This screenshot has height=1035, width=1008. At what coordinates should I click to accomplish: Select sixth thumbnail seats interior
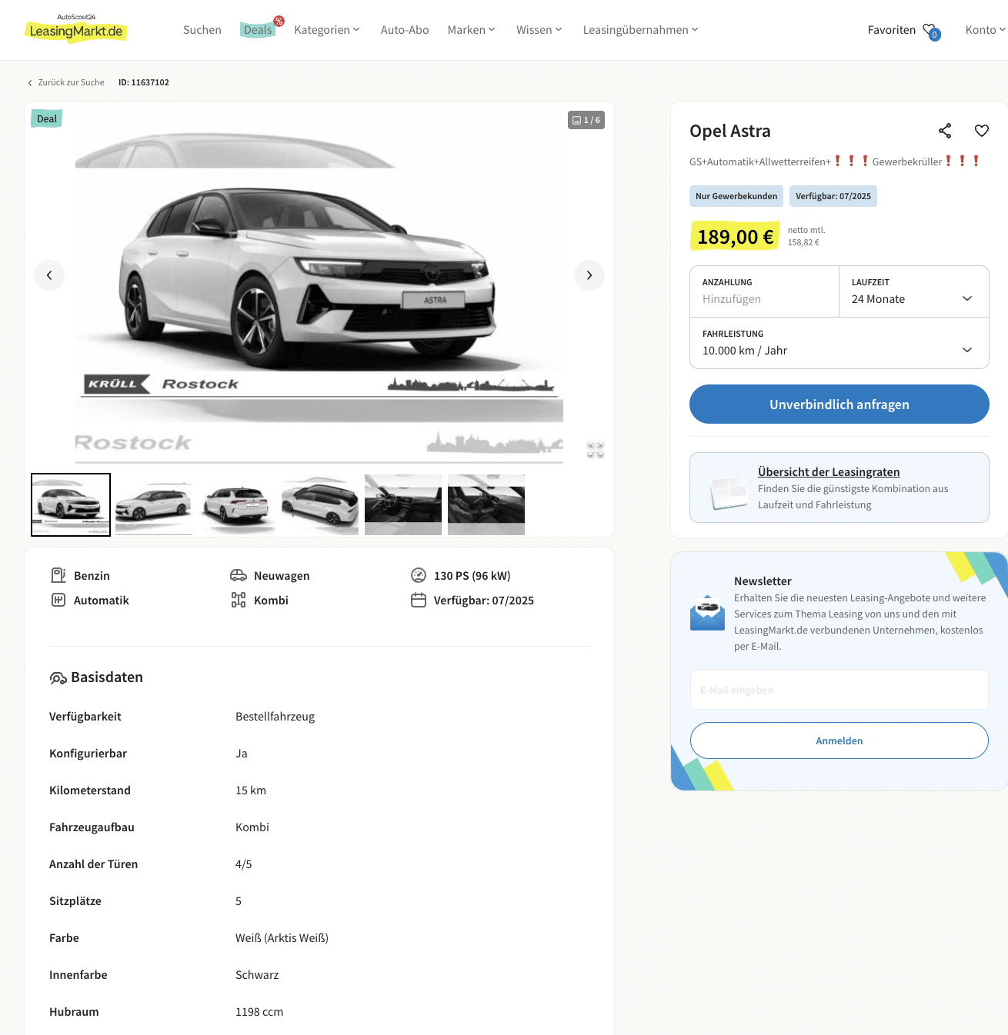pos(486,504)
